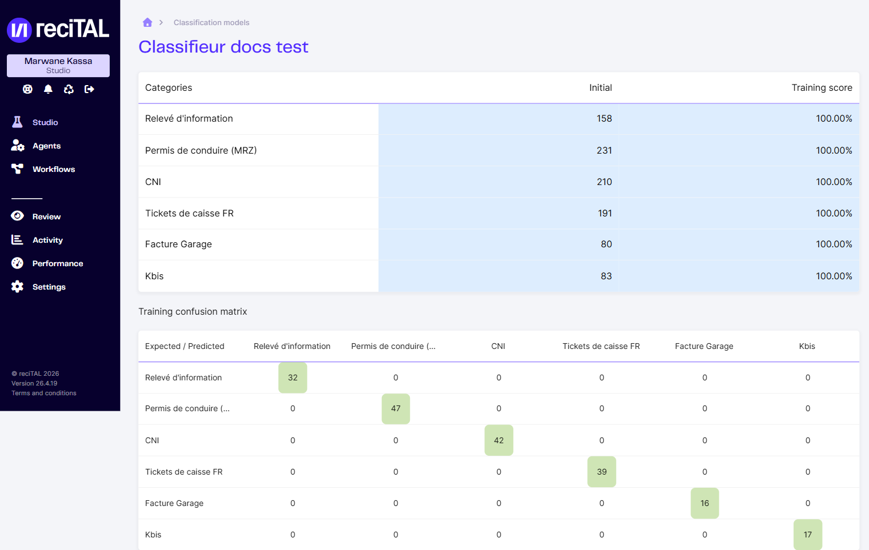Viewport: 869px width, 550px height.
Task: Click the Activity chart icon
Action: pyautogui.click(x=17, y=240)
